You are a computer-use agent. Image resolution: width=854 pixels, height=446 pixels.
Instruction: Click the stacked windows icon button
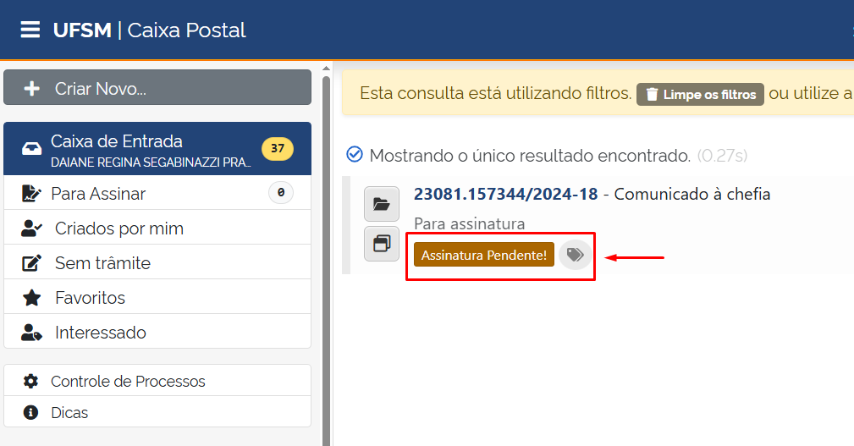381,244
